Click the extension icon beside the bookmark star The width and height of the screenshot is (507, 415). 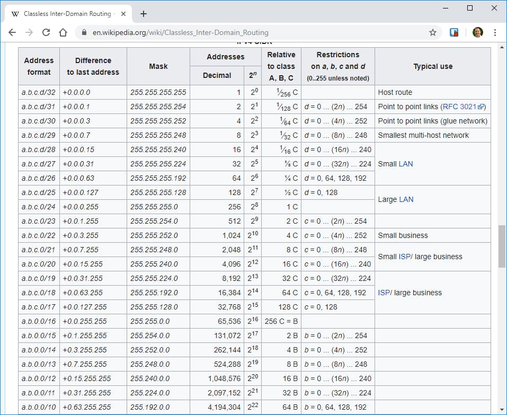454,32
